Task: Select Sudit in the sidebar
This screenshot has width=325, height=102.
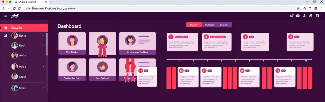Action: coord(22,46)
